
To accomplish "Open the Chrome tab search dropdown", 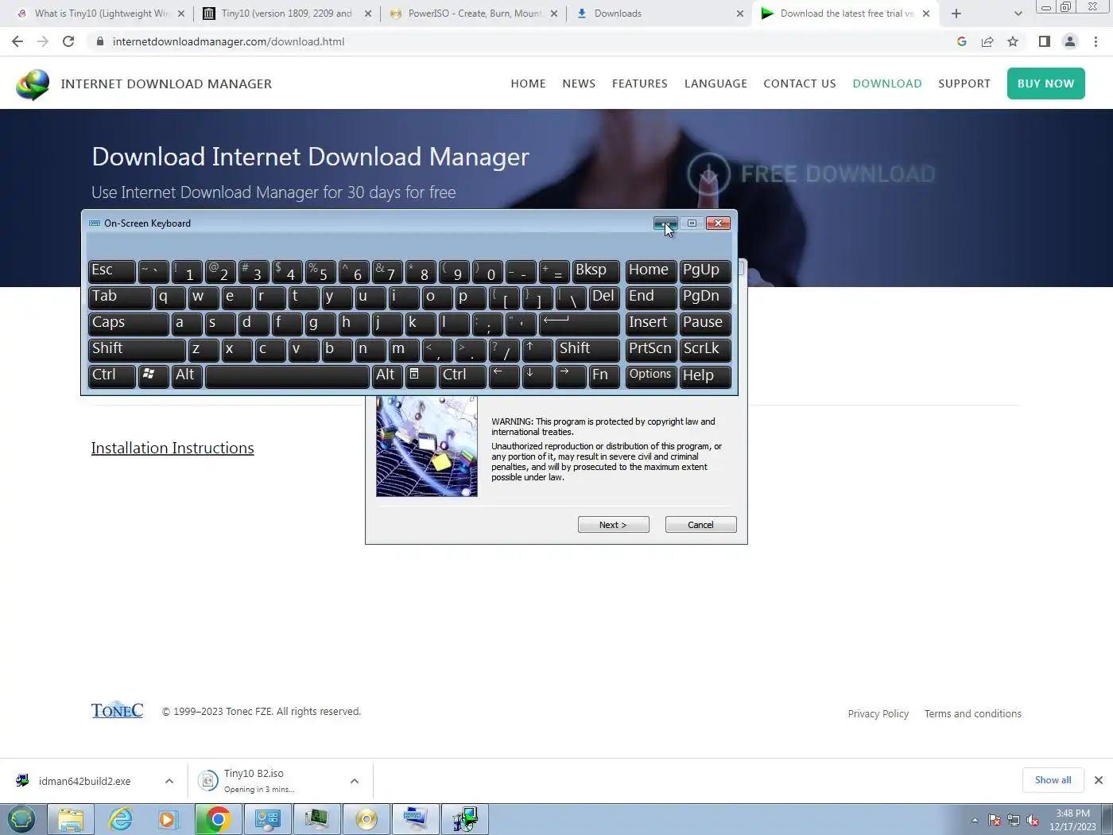I will point(1018,14).
